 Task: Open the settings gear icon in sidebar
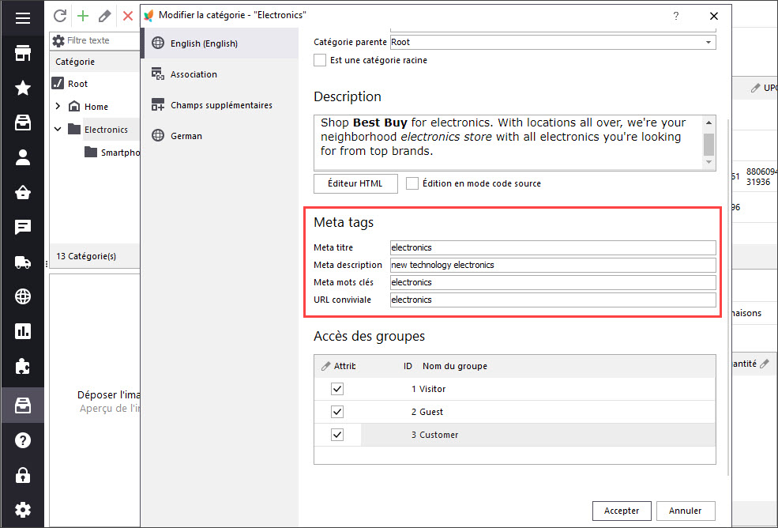pyautogui.click(x=22, y=510)
